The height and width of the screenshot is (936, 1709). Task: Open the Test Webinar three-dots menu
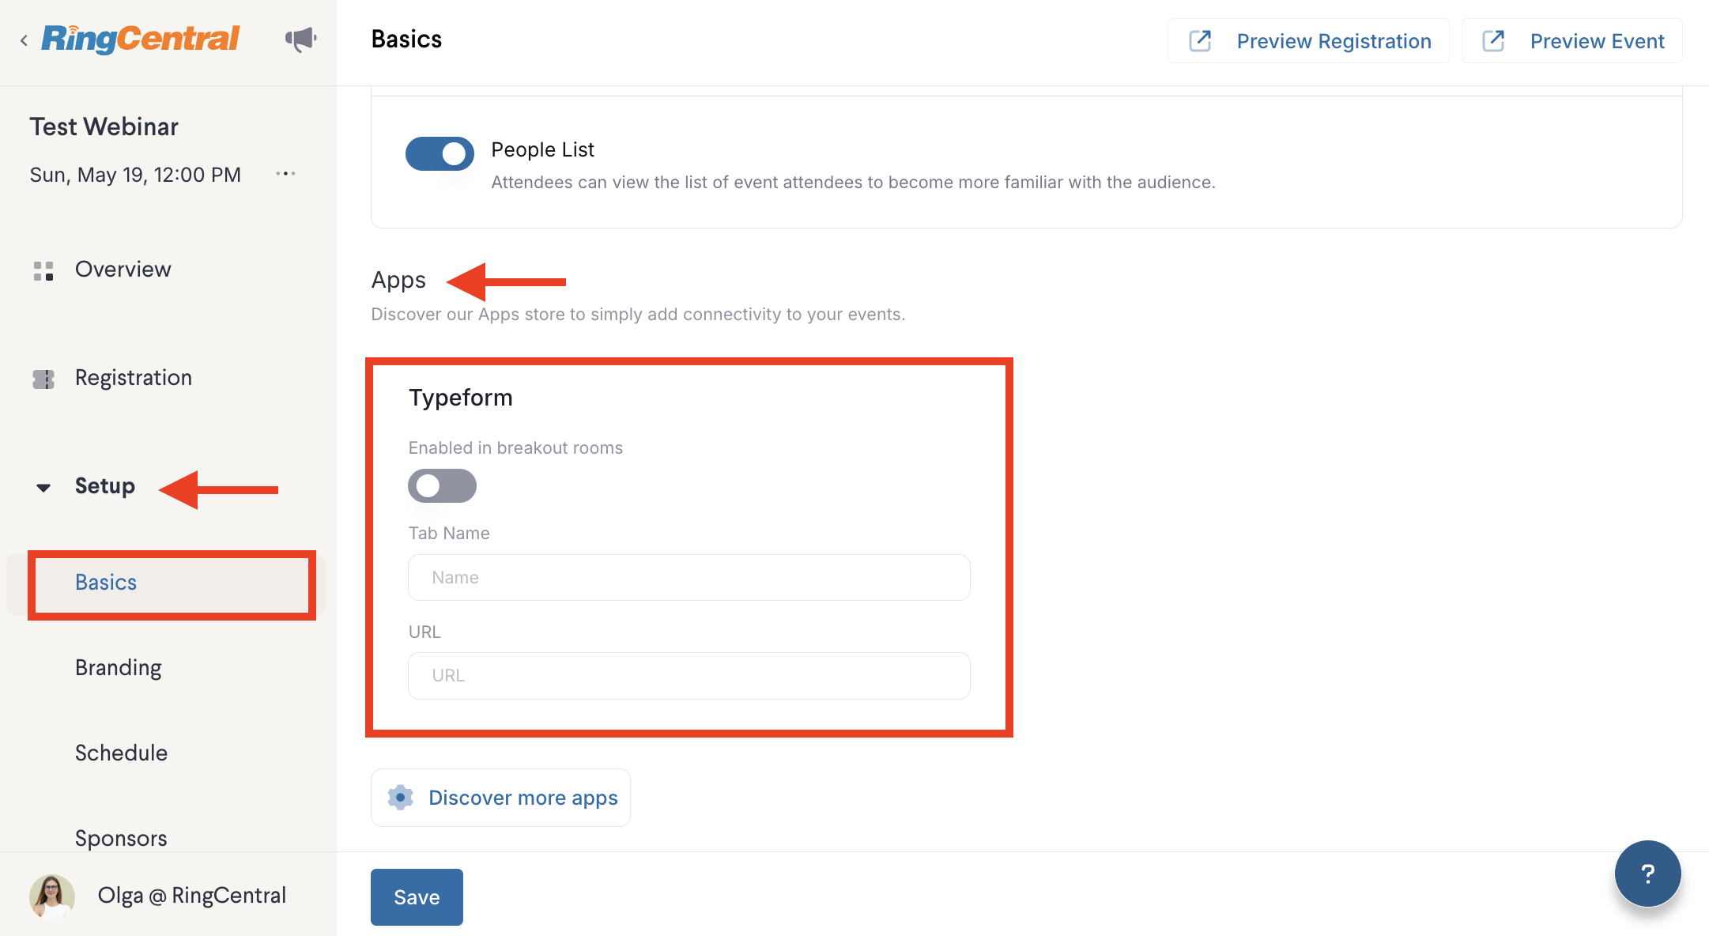point(285,174)
